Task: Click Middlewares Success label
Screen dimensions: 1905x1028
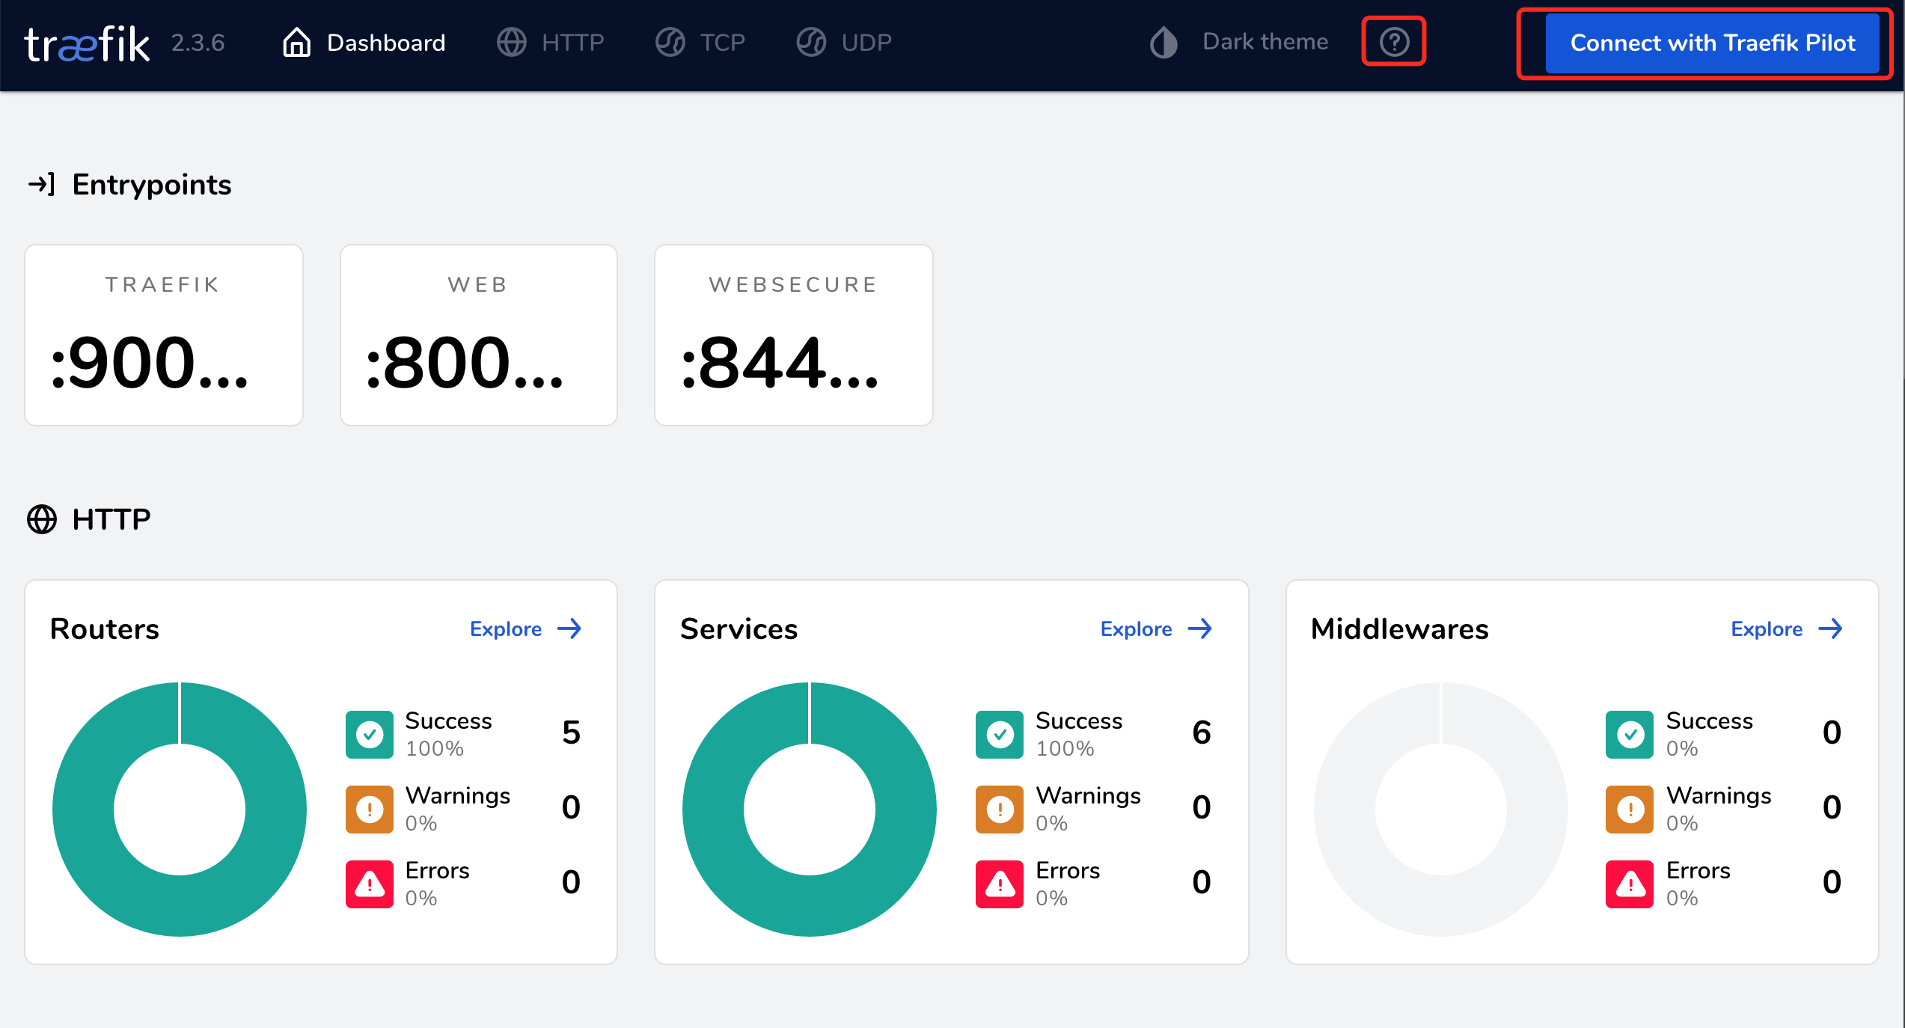Action: pyautogui.click(x=1709, y=720)
